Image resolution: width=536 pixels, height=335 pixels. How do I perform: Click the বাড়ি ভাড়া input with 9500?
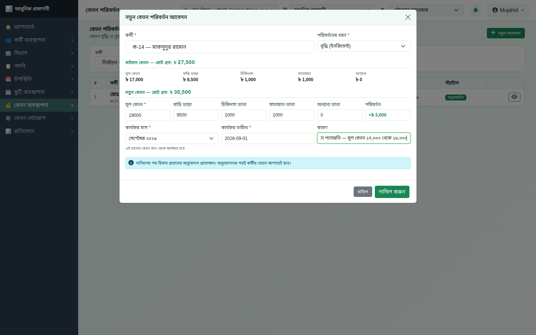196,115
